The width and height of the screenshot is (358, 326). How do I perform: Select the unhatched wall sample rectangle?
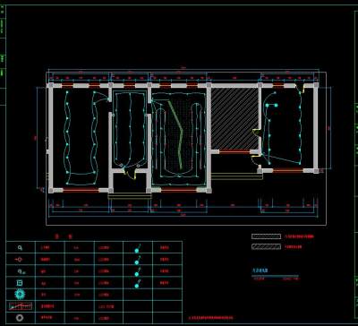[266, 236]
